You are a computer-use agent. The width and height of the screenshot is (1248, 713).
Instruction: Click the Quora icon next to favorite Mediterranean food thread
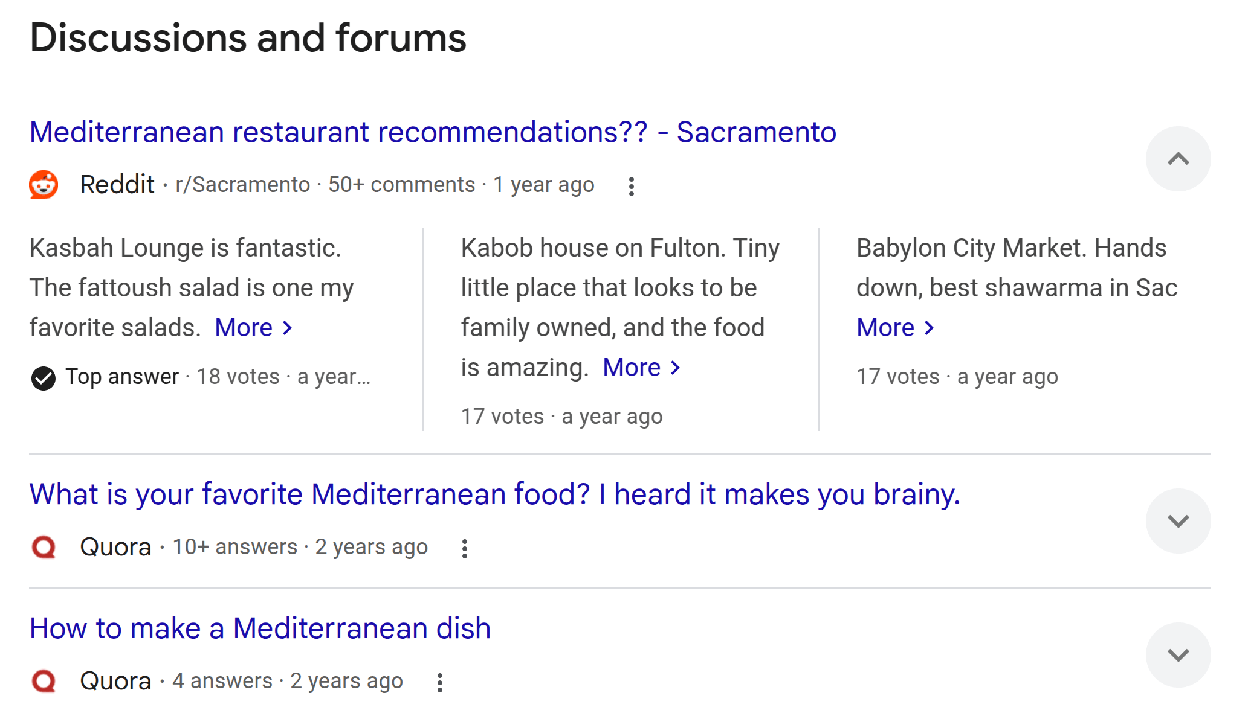(43, 548)
